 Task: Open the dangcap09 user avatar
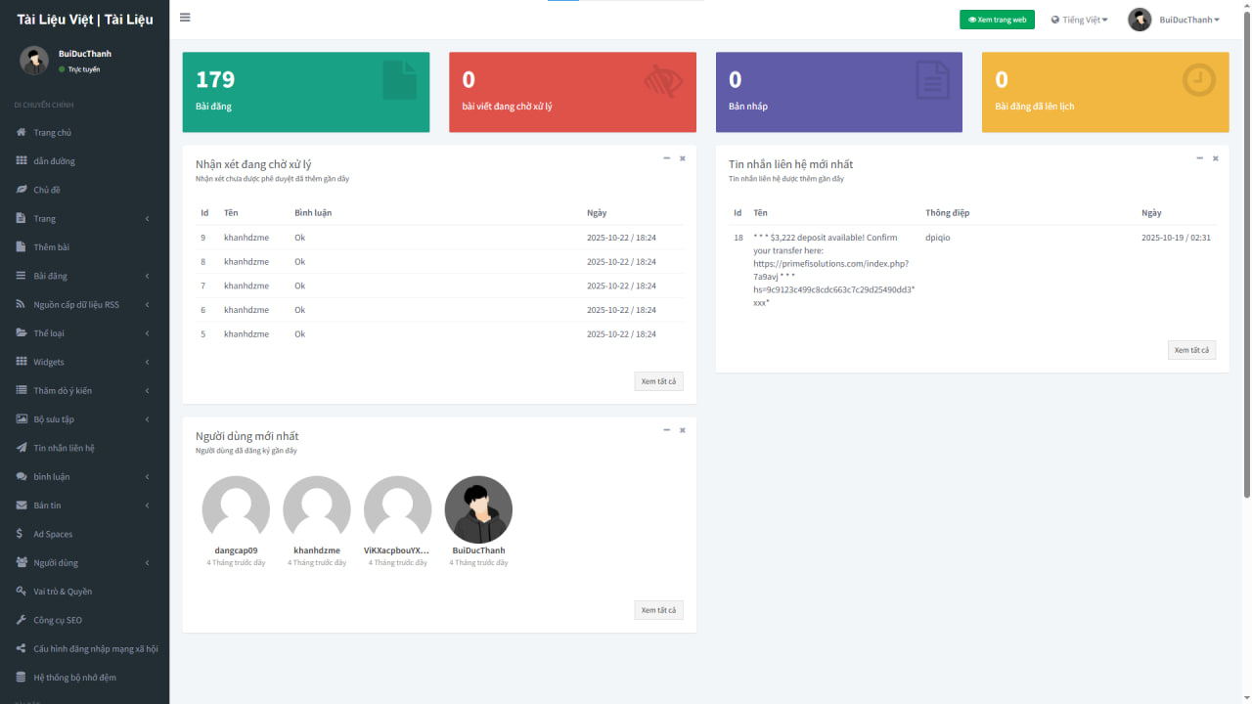(236, 509)
